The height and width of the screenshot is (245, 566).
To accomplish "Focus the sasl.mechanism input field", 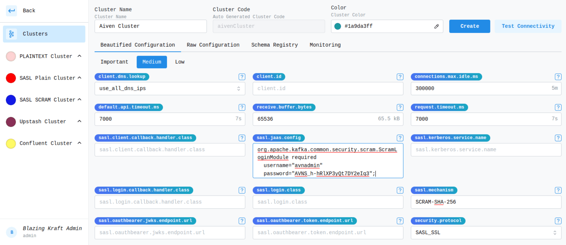I will [486, 202].
